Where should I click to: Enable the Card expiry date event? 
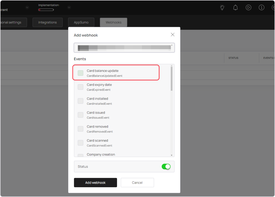81,87
